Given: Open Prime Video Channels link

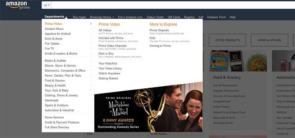Looking at the screenshot, I should tap(112, 46).
